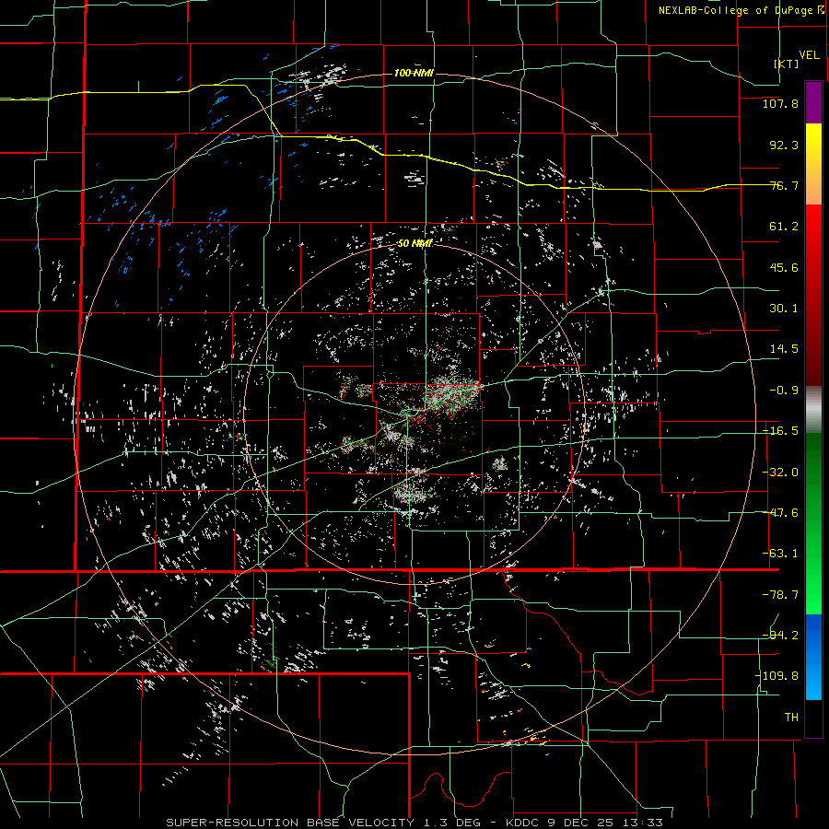The image size is (829, 829).
Task: Select the -94.2 velocity scale value
Action: [x=780, y=636]
